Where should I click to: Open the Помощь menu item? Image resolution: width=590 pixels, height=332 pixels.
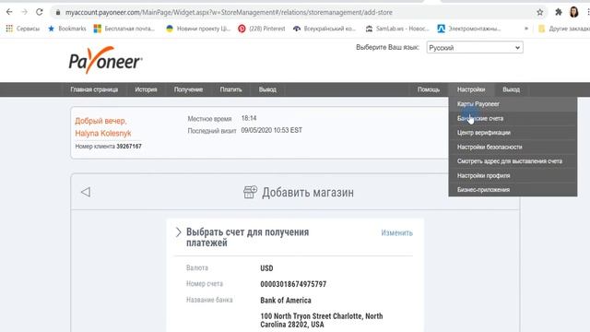[429, 89]
